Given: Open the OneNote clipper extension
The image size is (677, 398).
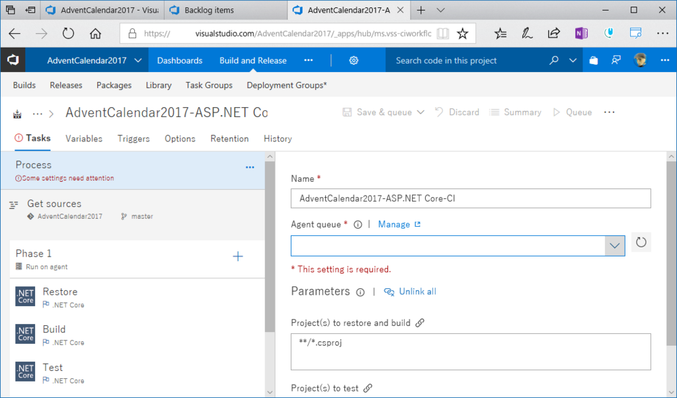Looking at the screenshot, I should (x=581, y=33).
